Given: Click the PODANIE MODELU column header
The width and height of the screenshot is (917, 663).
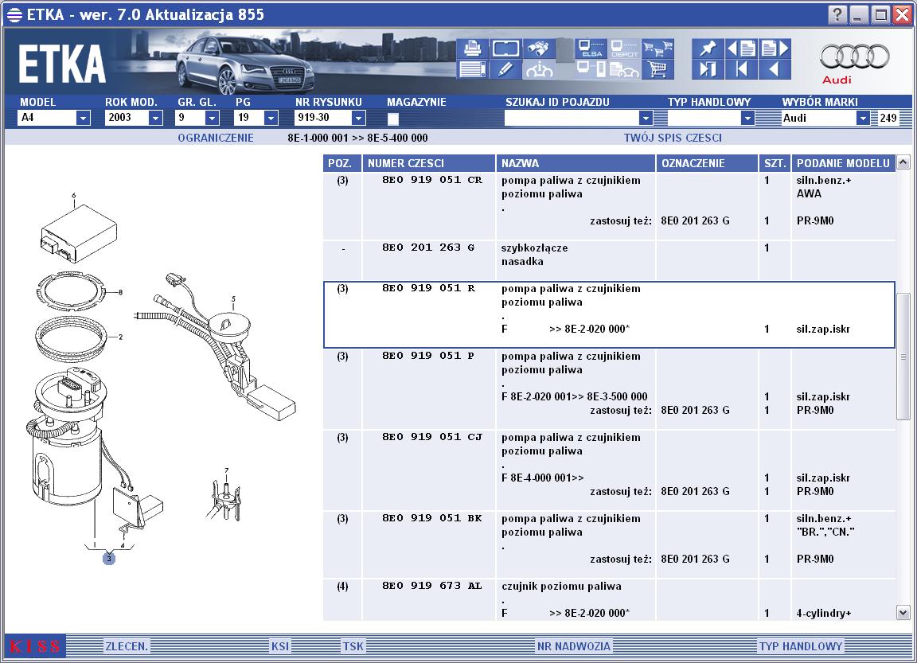Looking at the screenshot, I should coord(843,163).
